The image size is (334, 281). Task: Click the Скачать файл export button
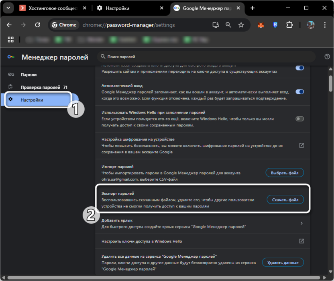point(285,200)
